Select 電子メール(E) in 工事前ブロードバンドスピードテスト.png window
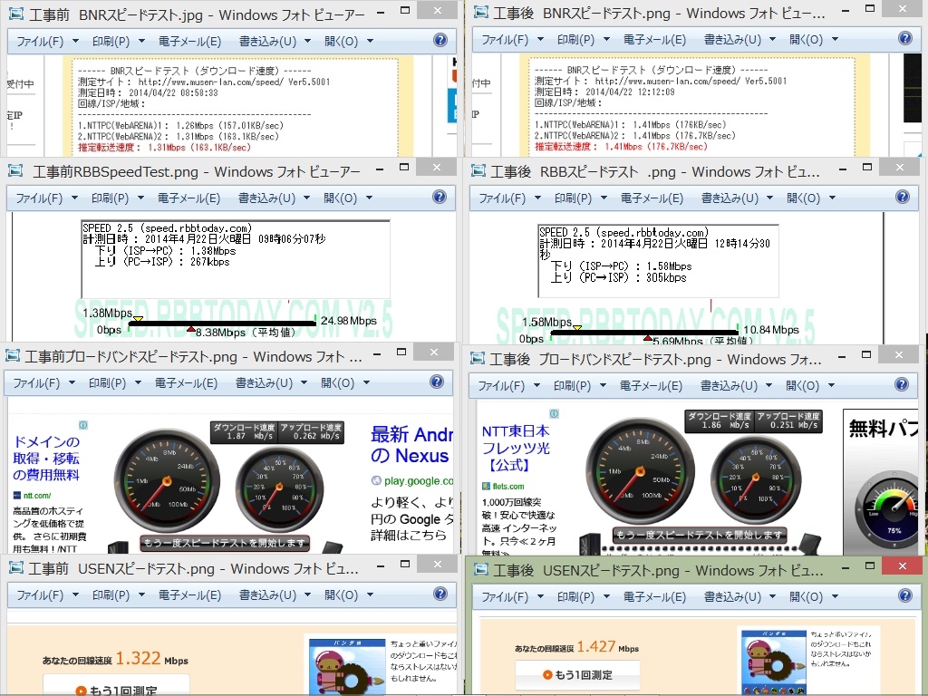This screenshot has width=928, height=696. [186, 383]
